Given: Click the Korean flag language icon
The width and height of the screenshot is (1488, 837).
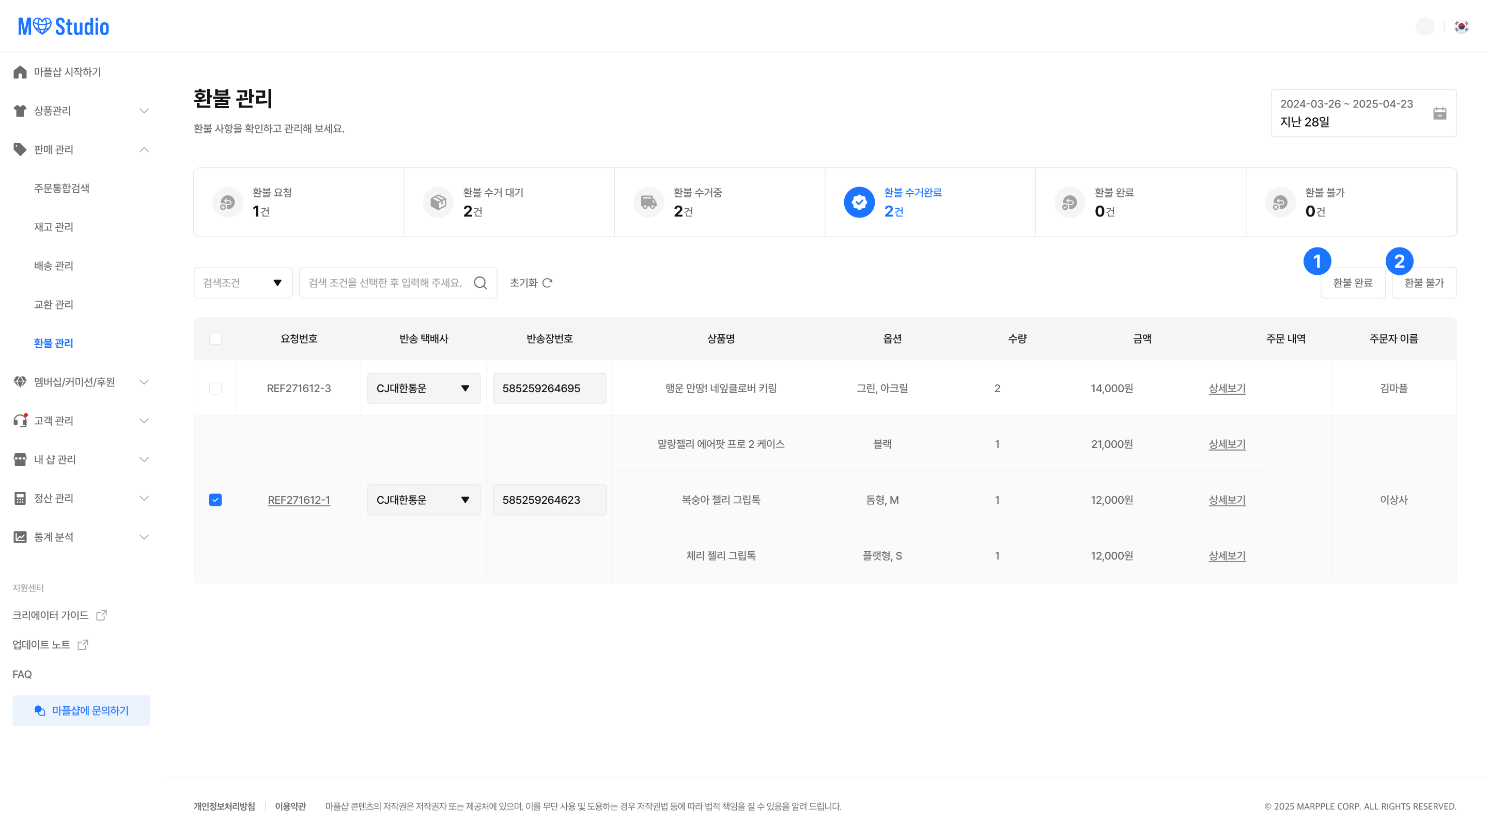Looking at the screenshot, I should point(1462,26).
